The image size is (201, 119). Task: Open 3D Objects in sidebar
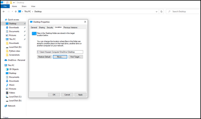coord(13,69)
